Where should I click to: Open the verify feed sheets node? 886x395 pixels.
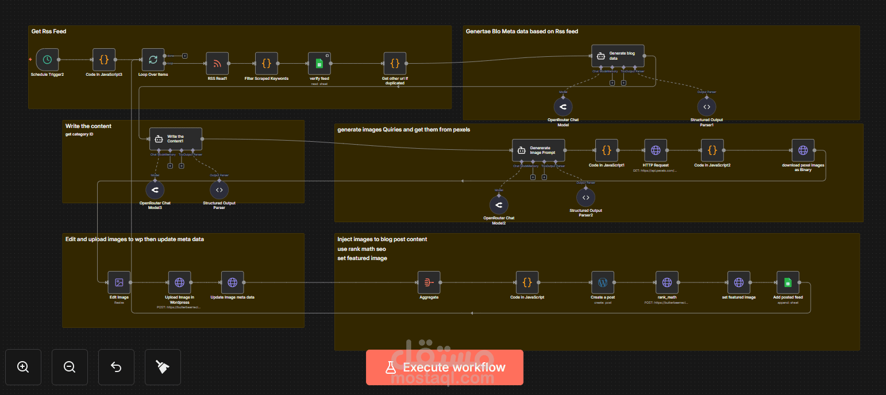(x=319, y=63)
